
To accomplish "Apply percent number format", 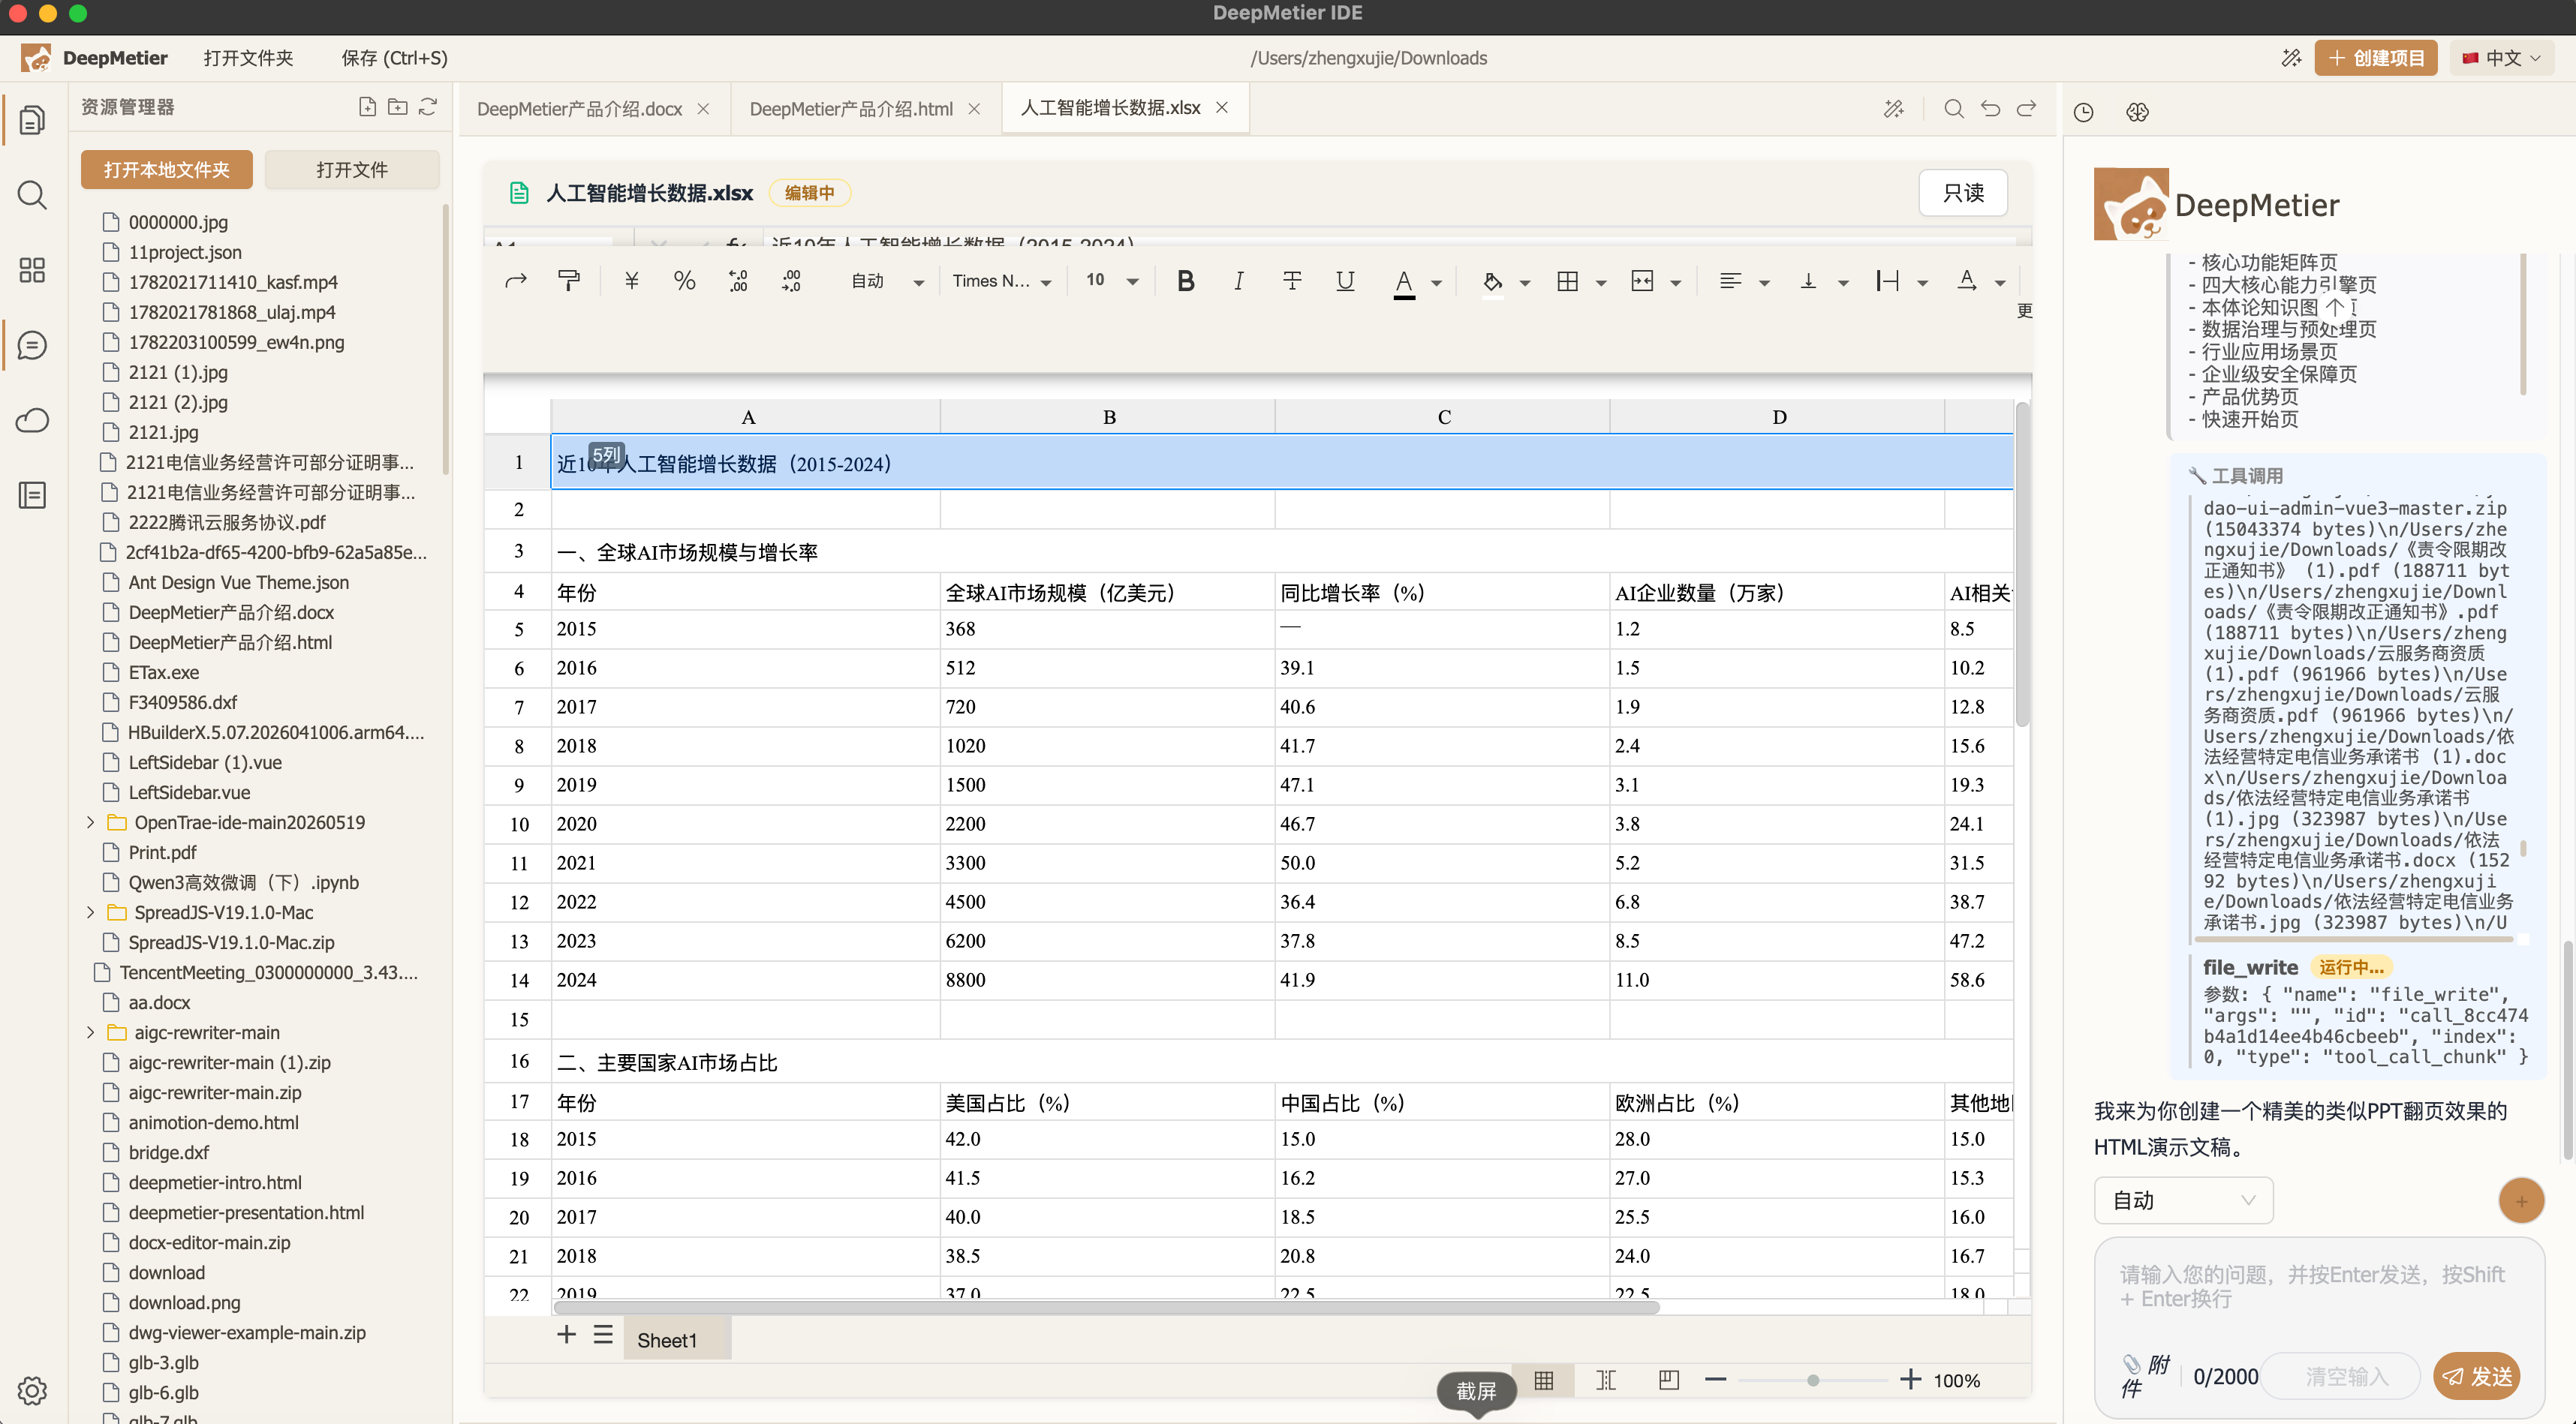I will point(684,281).
